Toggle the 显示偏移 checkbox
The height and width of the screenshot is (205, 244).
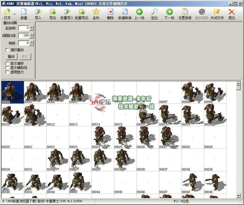click(7, 63)
